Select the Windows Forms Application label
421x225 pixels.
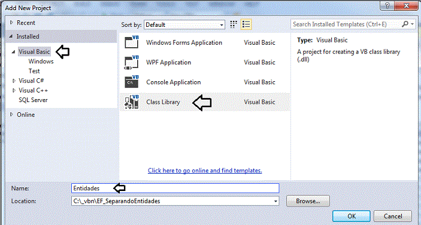coord(184,42)
